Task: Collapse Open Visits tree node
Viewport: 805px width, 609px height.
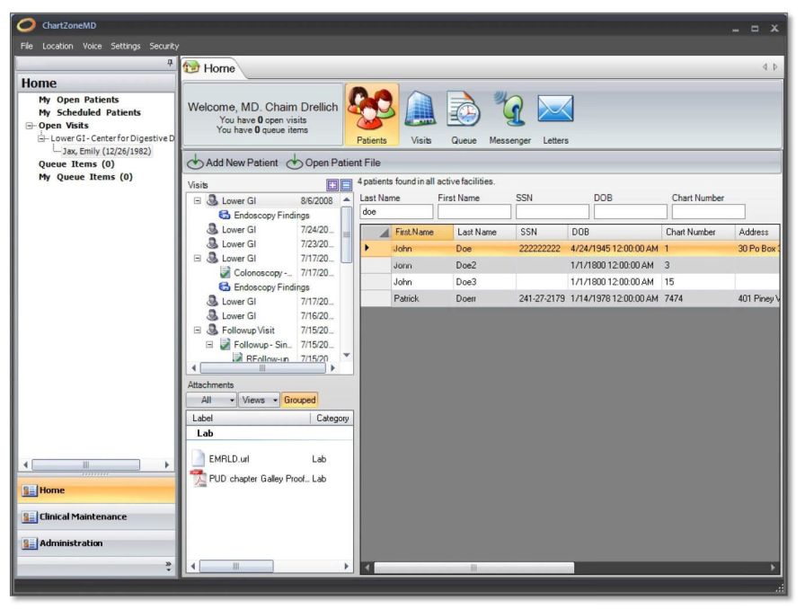Action: (x=30, y=125)
